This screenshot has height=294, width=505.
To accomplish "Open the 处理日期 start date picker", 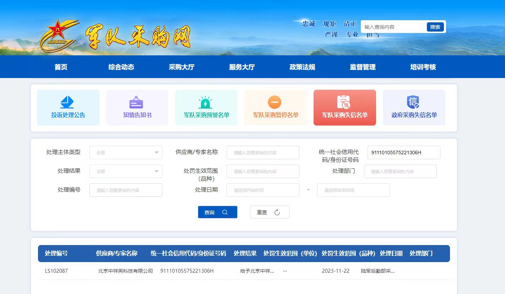I will click(263, 190).
